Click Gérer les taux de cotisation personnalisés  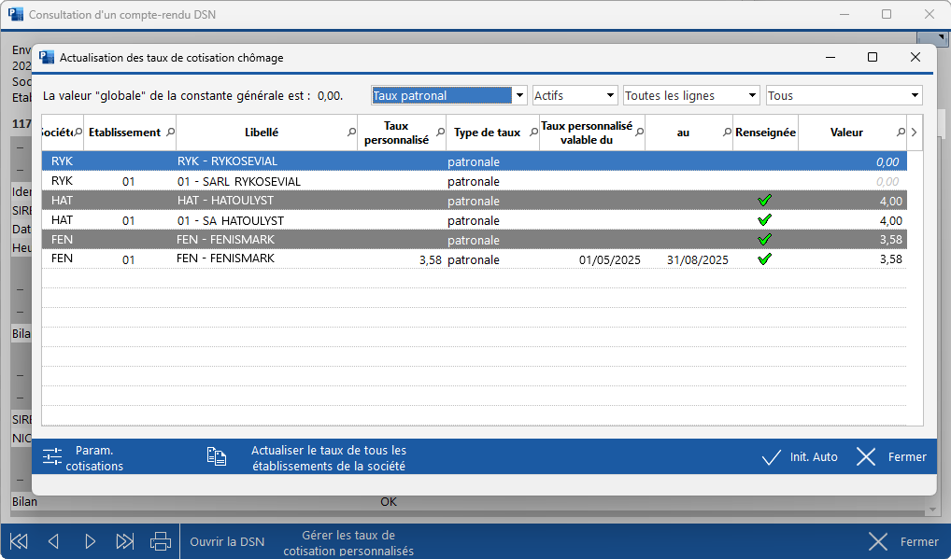click(x=348, y=542)
